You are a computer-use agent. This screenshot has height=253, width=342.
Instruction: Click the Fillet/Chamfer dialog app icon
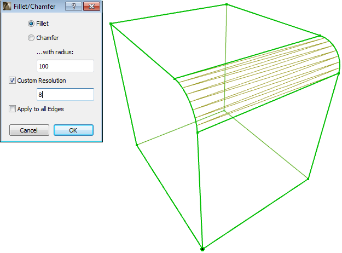(7, 6)
